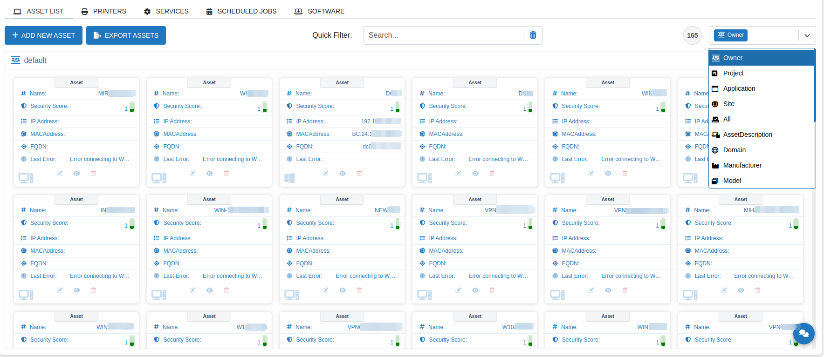This screenshot has height=357, width=824.
Task: Click the ADD NEW ASSET button
Action: [x=43, y=35]
